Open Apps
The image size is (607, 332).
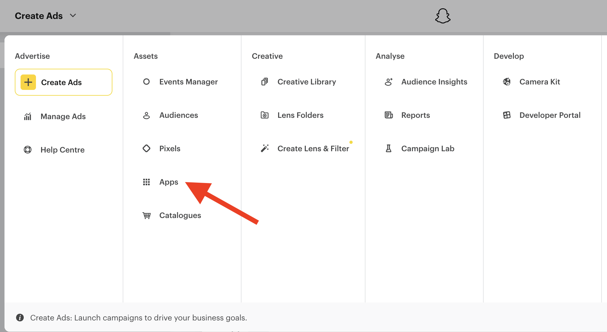(x=169, y=182)
